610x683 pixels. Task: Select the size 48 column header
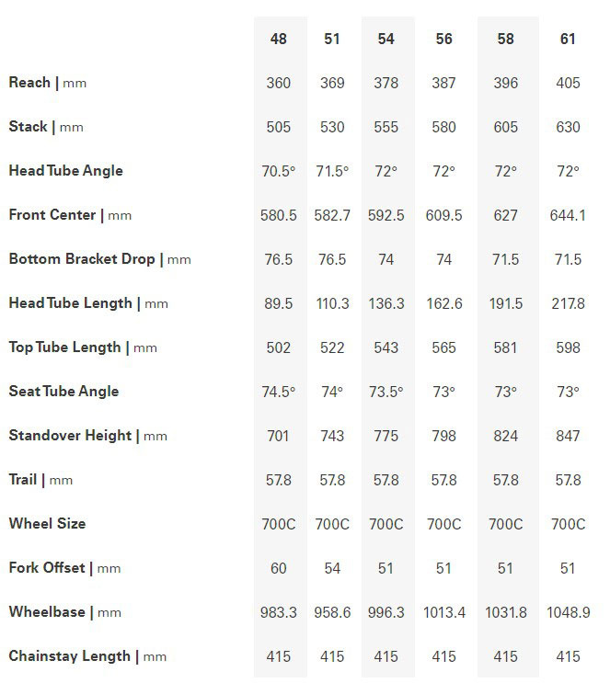pos(278,39)
